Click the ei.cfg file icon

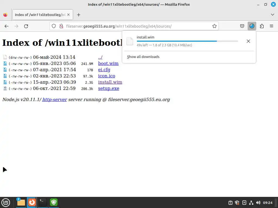[x=5, y=70]
